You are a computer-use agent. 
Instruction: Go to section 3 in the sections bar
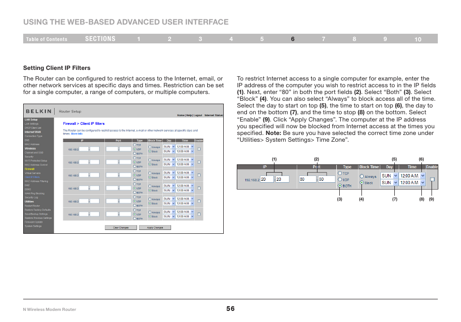200,39
